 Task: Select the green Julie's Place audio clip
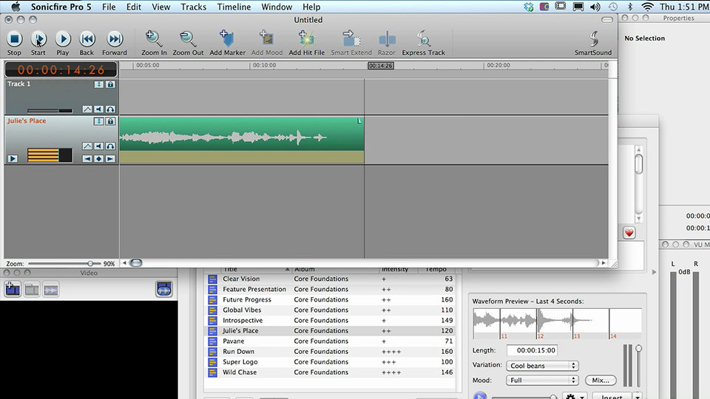(x=242, y=134)
